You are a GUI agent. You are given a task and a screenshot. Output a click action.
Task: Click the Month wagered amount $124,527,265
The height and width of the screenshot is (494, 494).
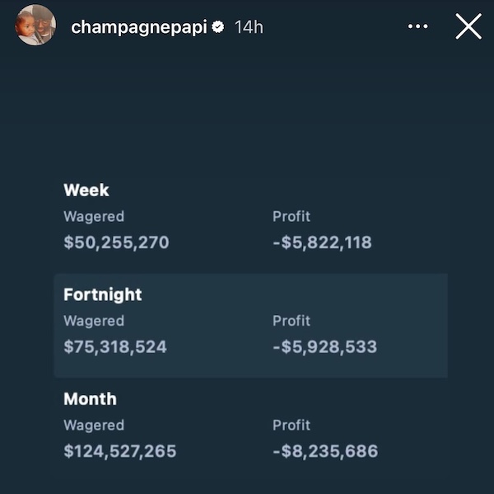120,451
